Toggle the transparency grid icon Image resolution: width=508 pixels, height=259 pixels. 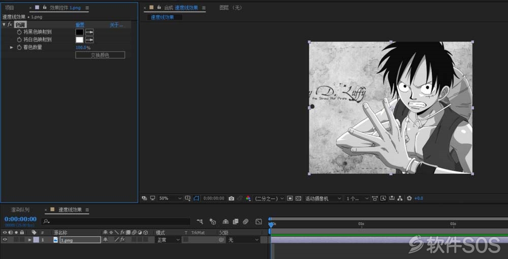(298, 198)
